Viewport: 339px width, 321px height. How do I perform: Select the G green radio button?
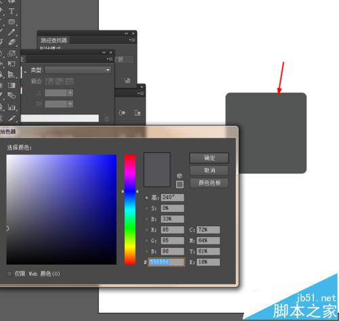(146, 240)
